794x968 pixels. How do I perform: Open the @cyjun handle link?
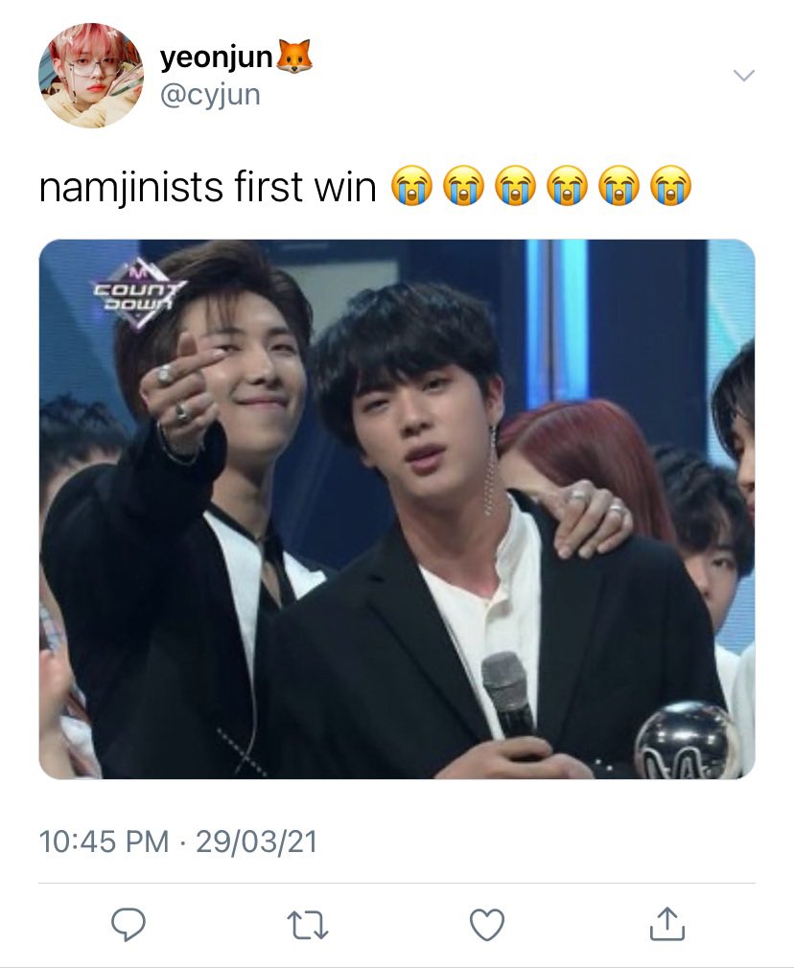(x=210, y=95)
